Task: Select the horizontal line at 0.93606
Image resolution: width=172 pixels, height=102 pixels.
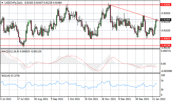Action: click(80, 5)
